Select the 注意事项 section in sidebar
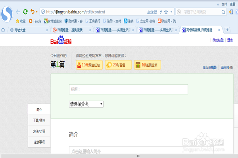The image size is (238, 158). point(39,142)
